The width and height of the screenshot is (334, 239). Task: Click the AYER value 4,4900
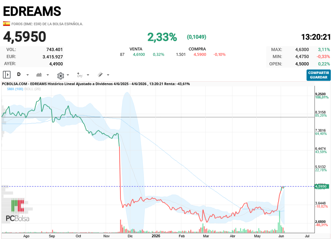[56, 64]
